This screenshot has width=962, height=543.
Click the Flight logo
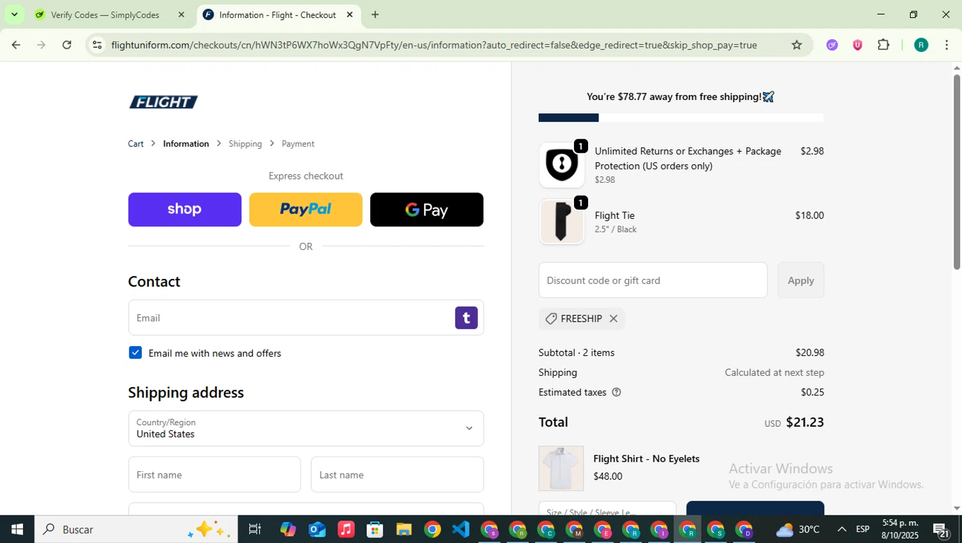click(164, 102)
